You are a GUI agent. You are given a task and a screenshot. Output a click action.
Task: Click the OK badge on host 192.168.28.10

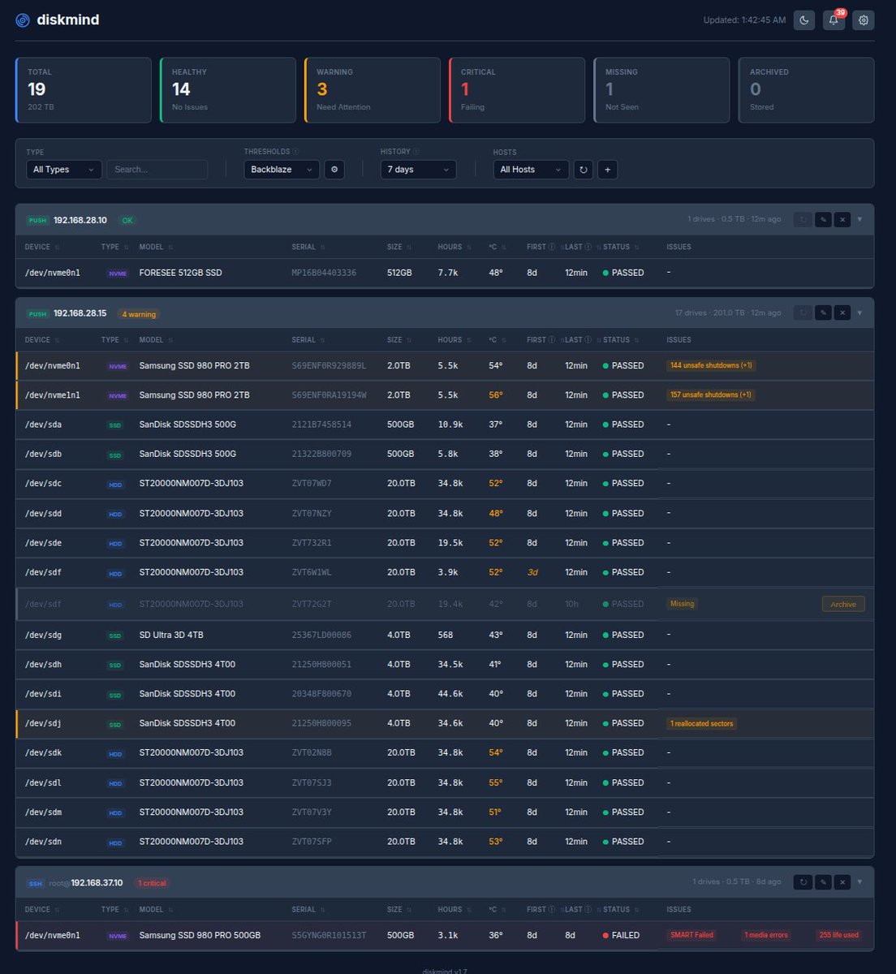pos(127,221)
